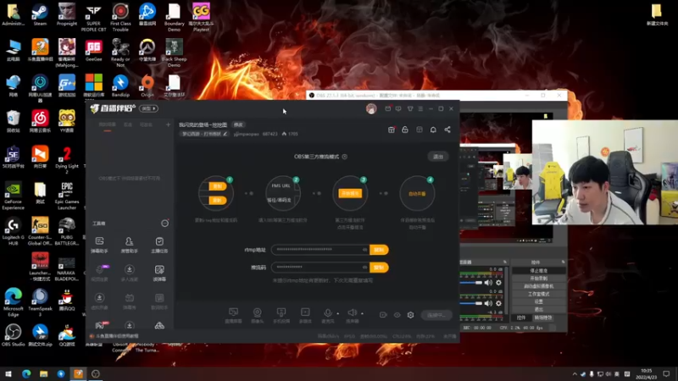678x381 pixels.
Task: Click the 修改 button next to the room title
Action: tap(238, 124)
